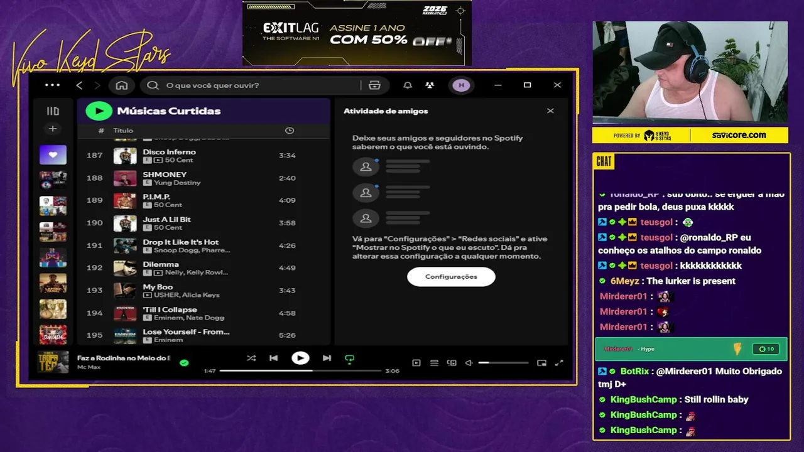Image resolution: width=804 pixels, height=452 pixels.
Task: Enter fullscreen with the expand arrows icon
Action: pyautogui.click(x=559, y=363)
